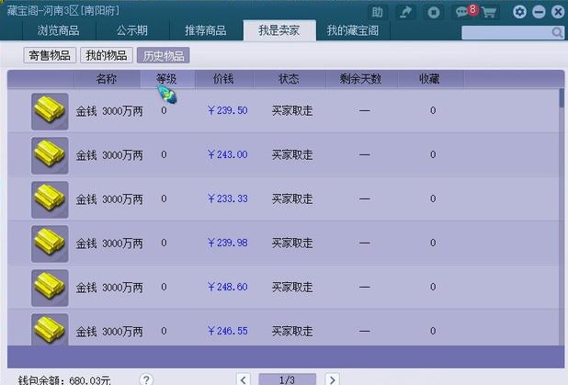Click the 助 helper icon

point(377,12)
